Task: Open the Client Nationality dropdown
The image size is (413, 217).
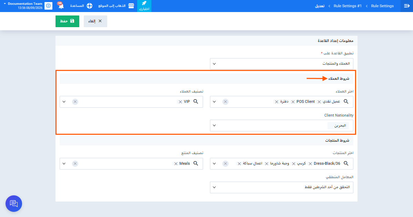Action: tap(282, 126)
